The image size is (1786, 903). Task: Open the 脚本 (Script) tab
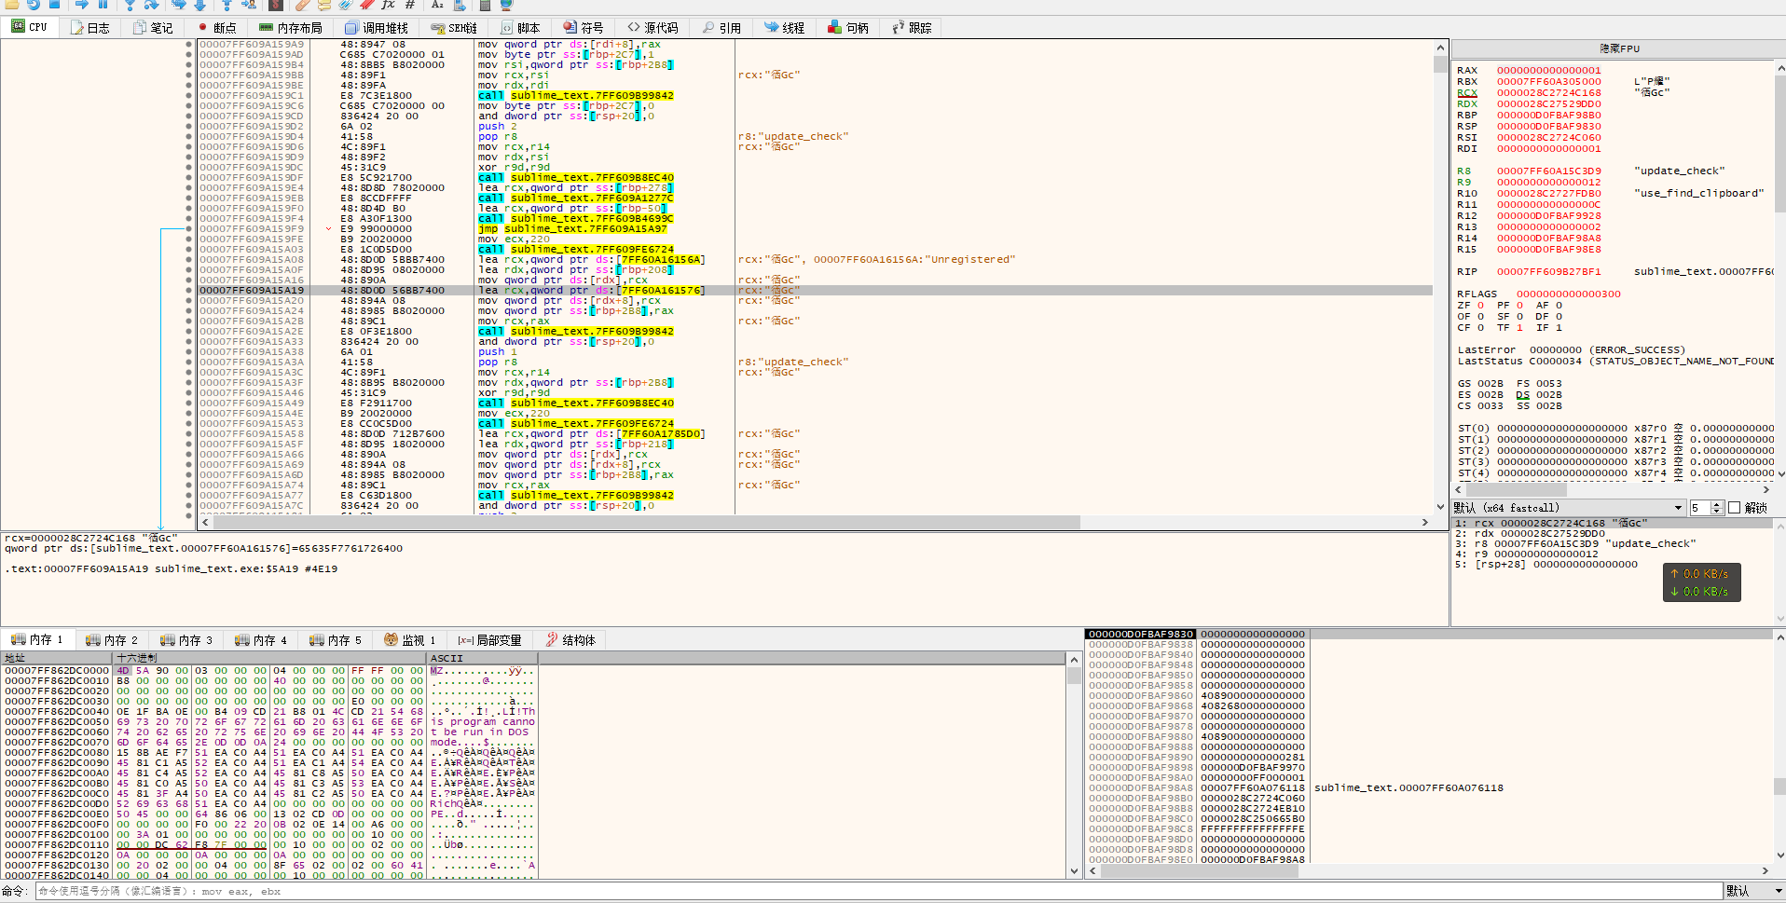click(x=520, y=28)
